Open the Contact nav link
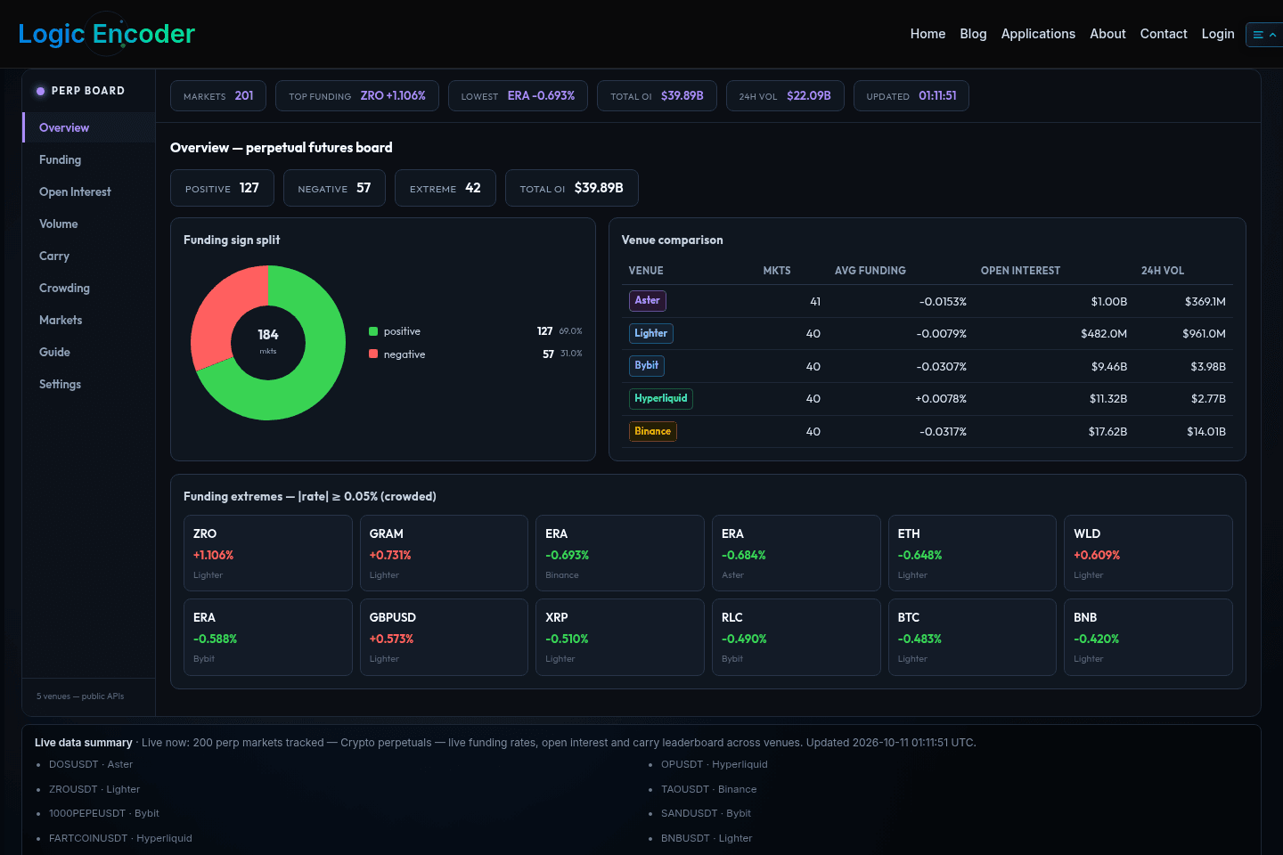The width and height of the screenshot is (1283, 855). click(x=1164, y=34)
